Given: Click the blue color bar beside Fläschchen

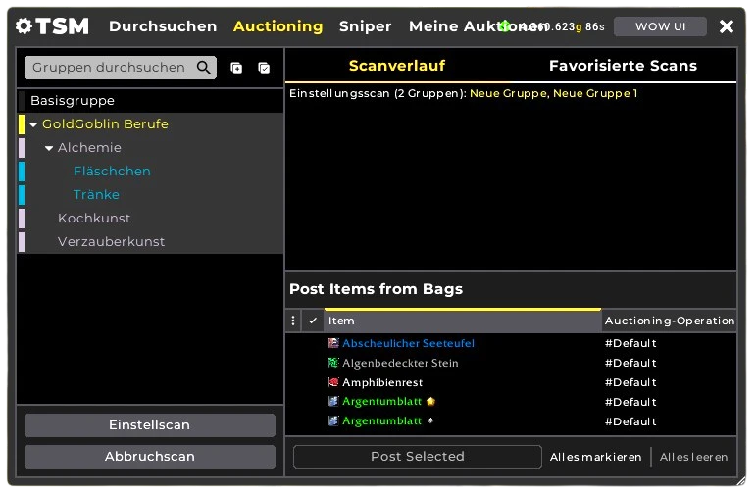Looking at the screenshot, I should [x=22, y=172].
